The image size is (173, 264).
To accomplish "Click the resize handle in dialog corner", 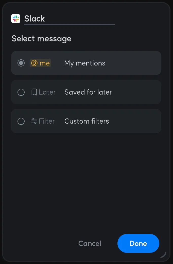I will (x=164, y=254).
